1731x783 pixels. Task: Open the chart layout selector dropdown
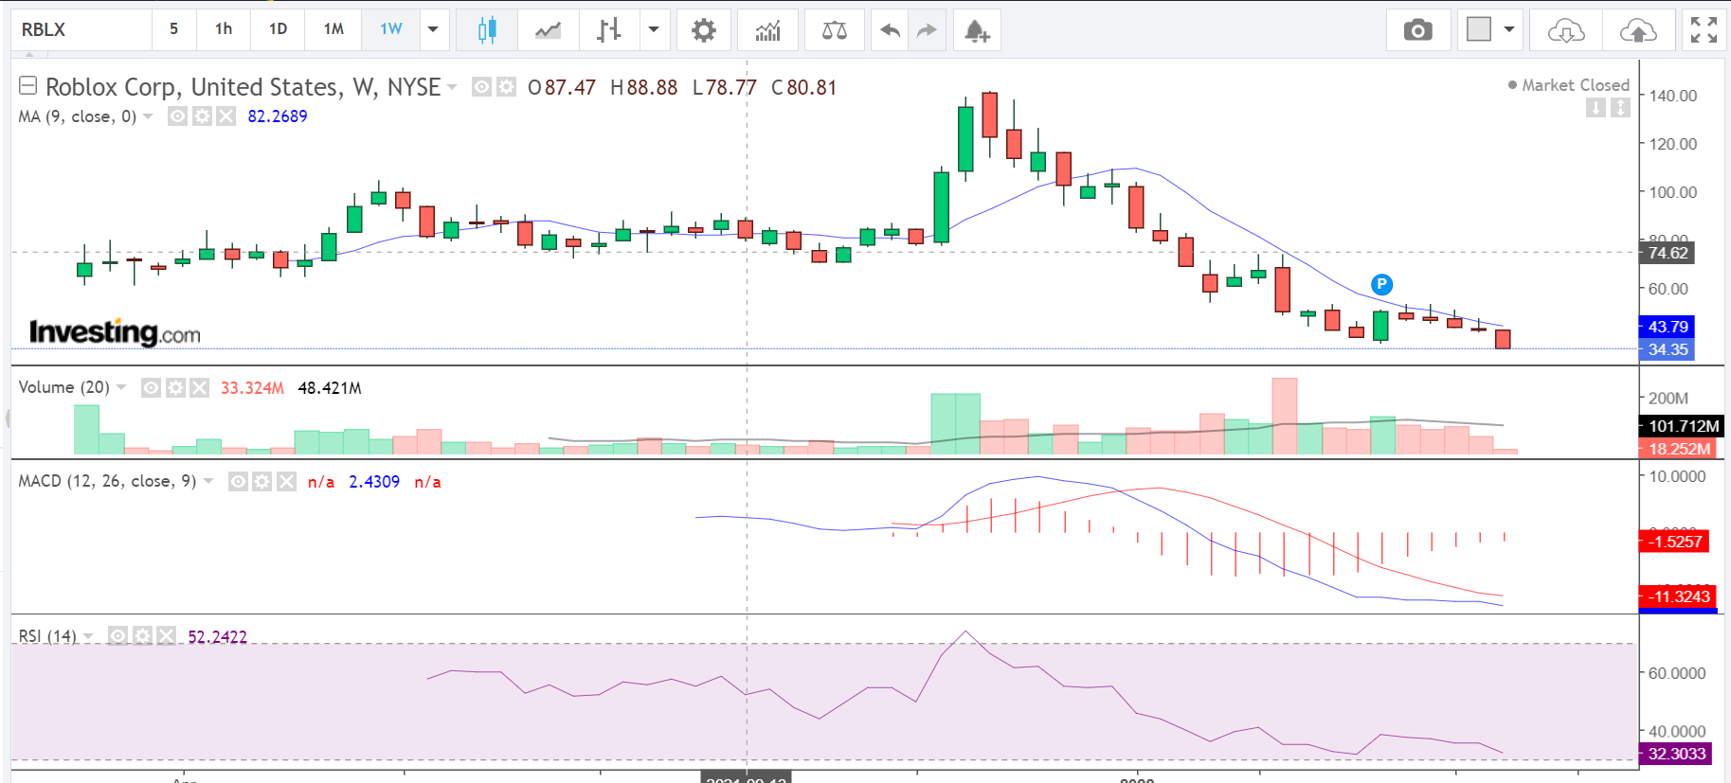(1490, 30)
